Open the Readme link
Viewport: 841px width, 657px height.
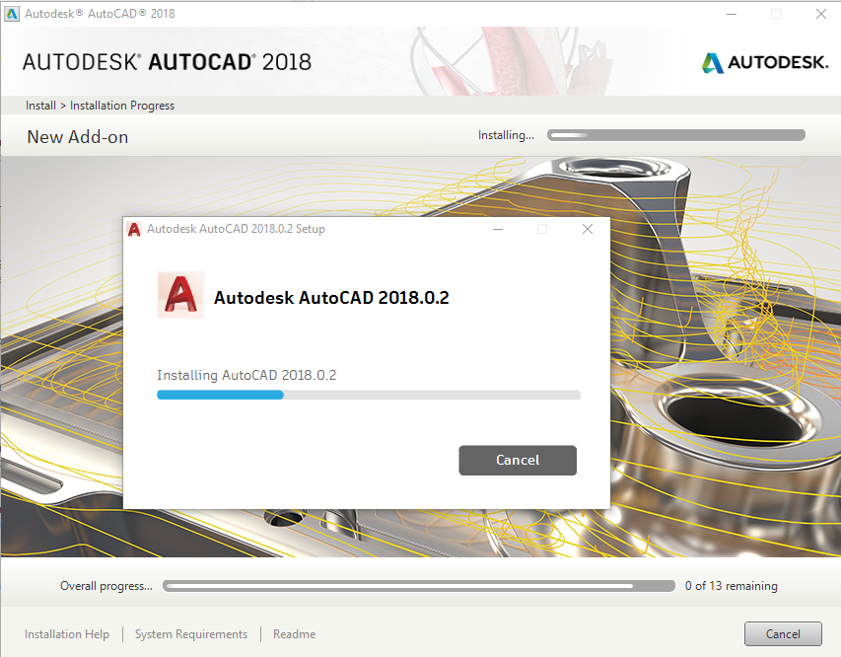[x=295, y=634]
